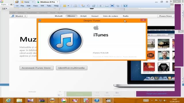Open the Muzică library dropdown
The width and height of the screenshot is (184, 103).
(x=19, y=16)
